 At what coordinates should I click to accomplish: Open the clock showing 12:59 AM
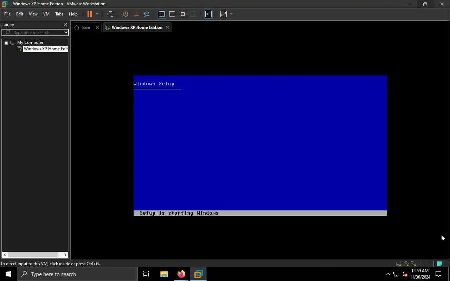[420, 274]
